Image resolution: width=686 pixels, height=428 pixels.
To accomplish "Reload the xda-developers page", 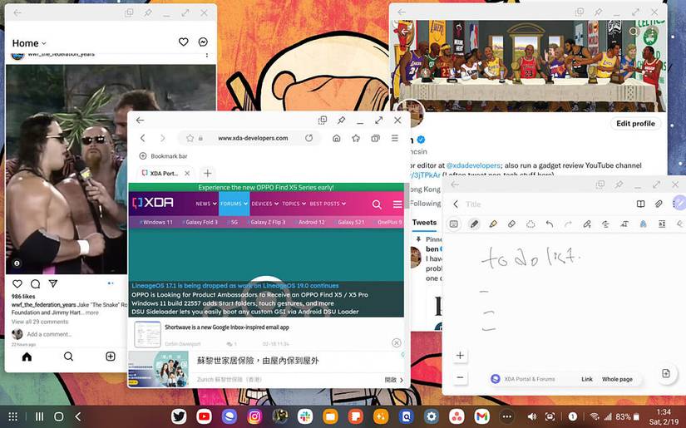I will (308, 138).
